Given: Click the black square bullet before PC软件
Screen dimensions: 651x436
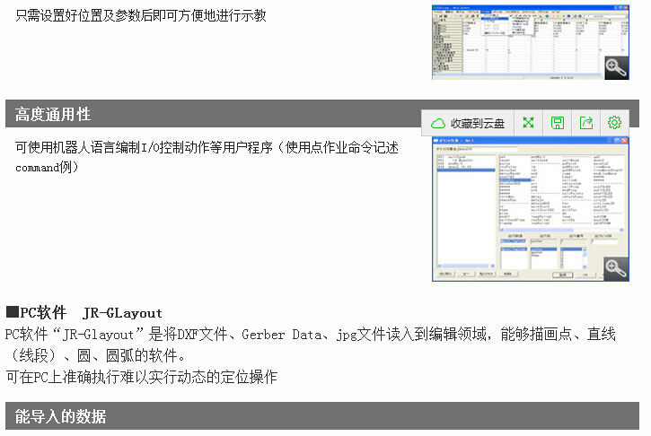Looking at the screenshot, I should [12, 313].
